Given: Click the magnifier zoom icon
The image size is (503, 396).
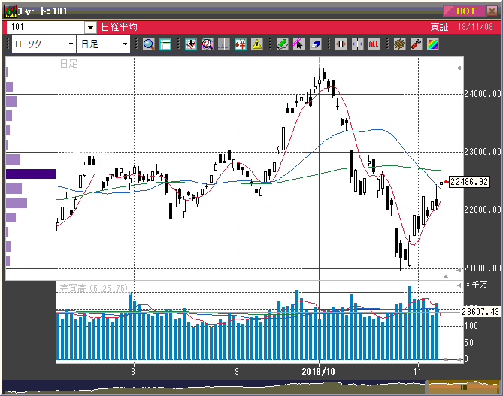Looking at the screenshot, I should (x=148, y=44).
